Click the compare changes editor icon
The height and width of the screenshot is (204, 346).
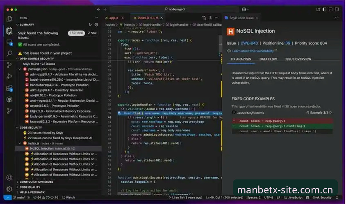click(204, 18)
